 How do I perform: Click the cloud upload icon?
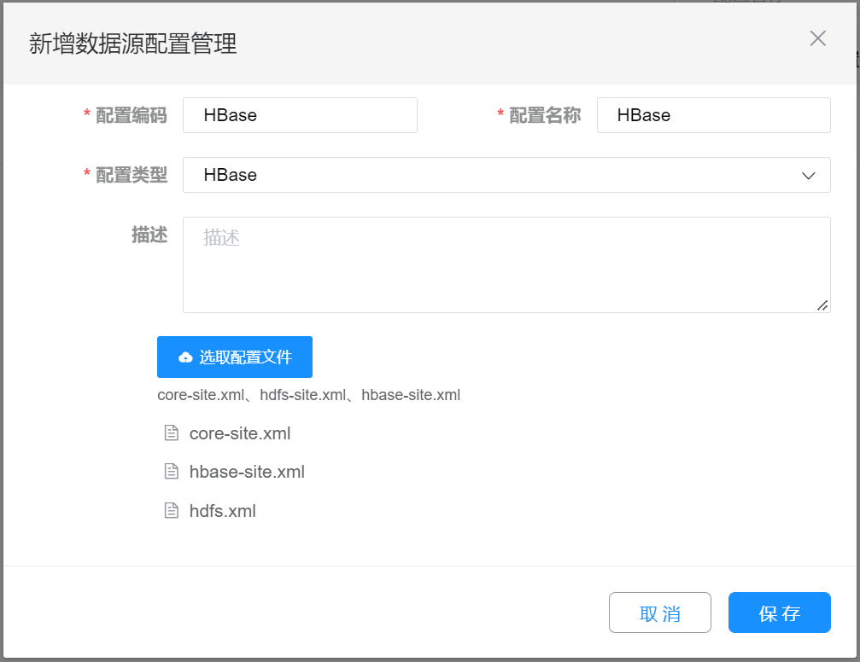[x=185, y=357]
